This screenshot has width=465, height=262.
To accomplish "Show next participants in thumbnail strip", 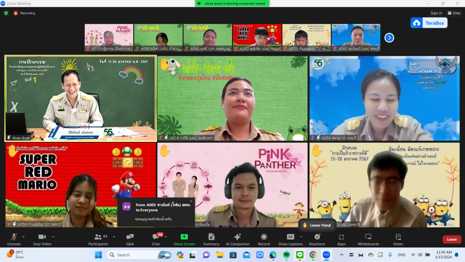I will (x=389, y=38).
